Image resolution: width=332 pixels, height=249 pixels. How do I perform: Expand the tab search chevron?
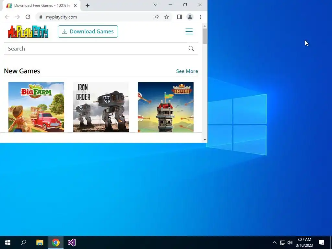[x=155, y=5]
